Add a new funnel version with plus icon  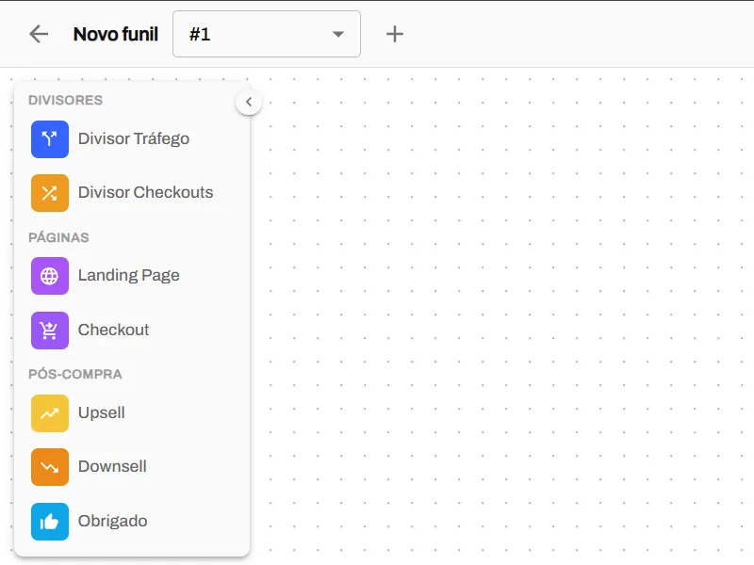[395, 34]
